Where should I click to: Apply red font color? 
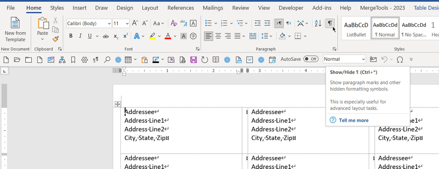pyautogui.click(x=168, y=36)
